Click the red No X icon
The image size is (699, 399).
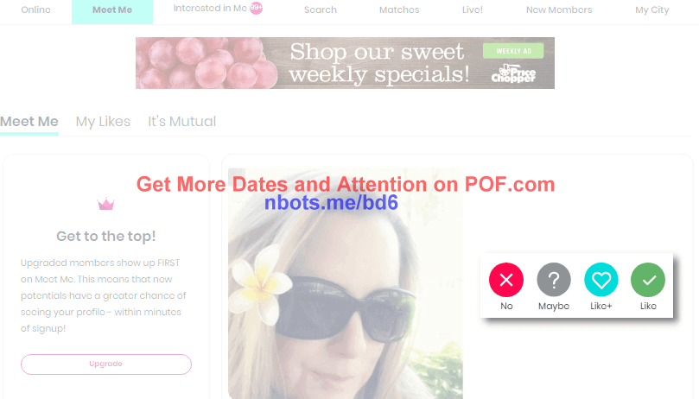click(506, 280)
